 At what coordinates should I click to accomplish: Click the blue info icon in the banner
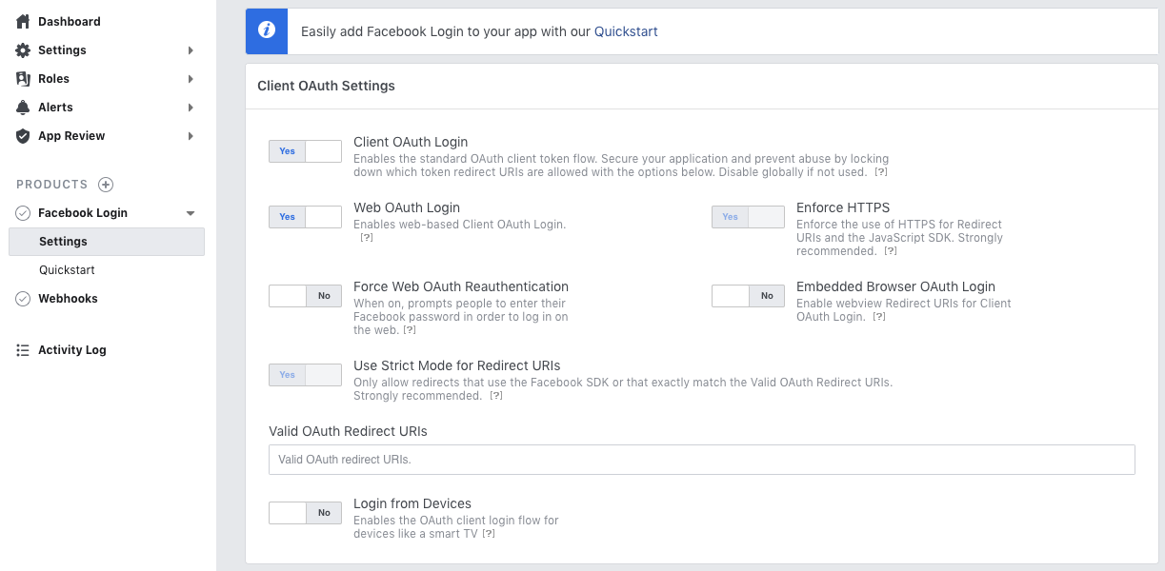click(x=267, y=30)
